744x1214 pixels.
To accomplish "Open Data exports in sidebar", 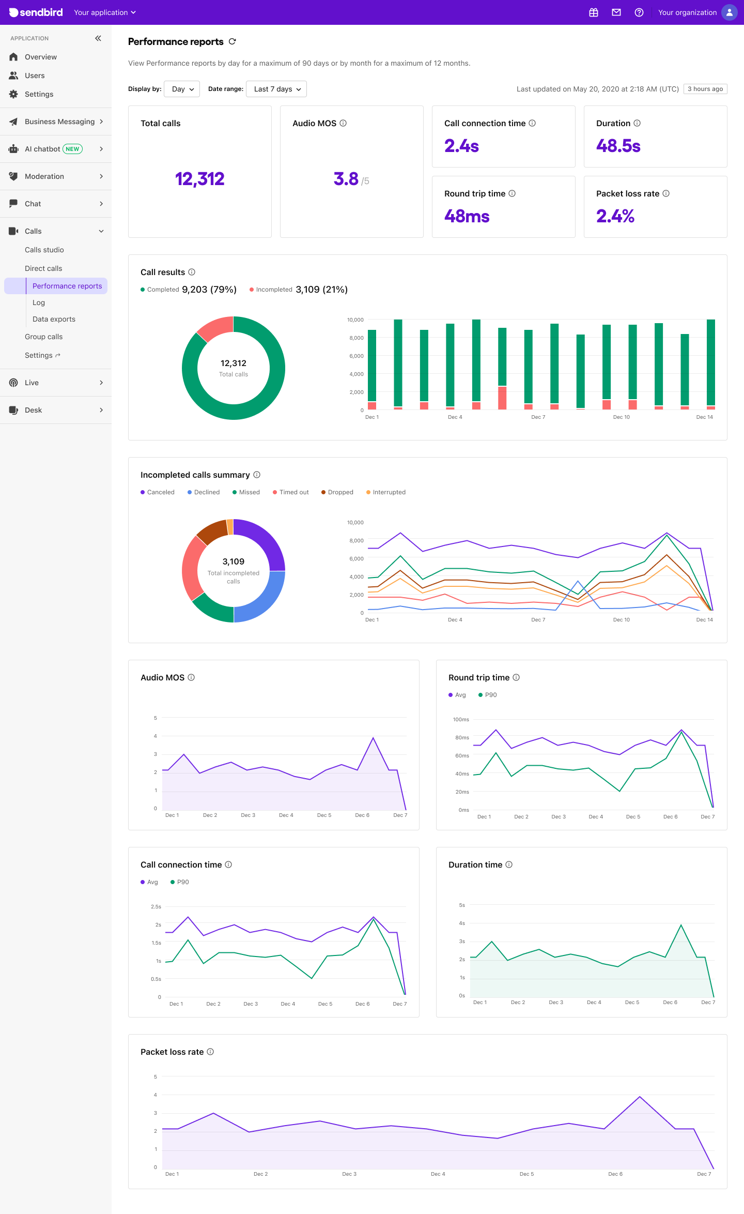I will coord(54,319).
